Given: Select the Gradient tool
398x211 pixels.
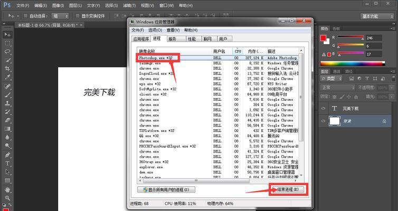Looking at the screenshot, I should click(x=7, y=129).
